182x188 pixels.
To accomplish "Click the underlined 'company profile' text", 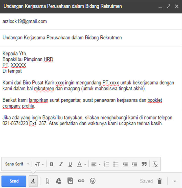I will pos(19,106).
